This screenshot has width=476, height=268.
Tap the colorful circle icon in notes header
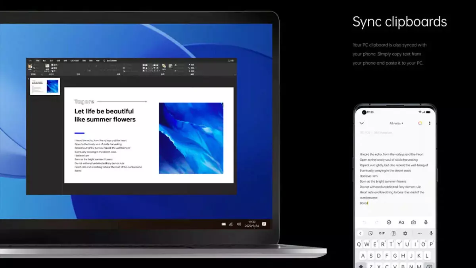click(x=420, y=123)
